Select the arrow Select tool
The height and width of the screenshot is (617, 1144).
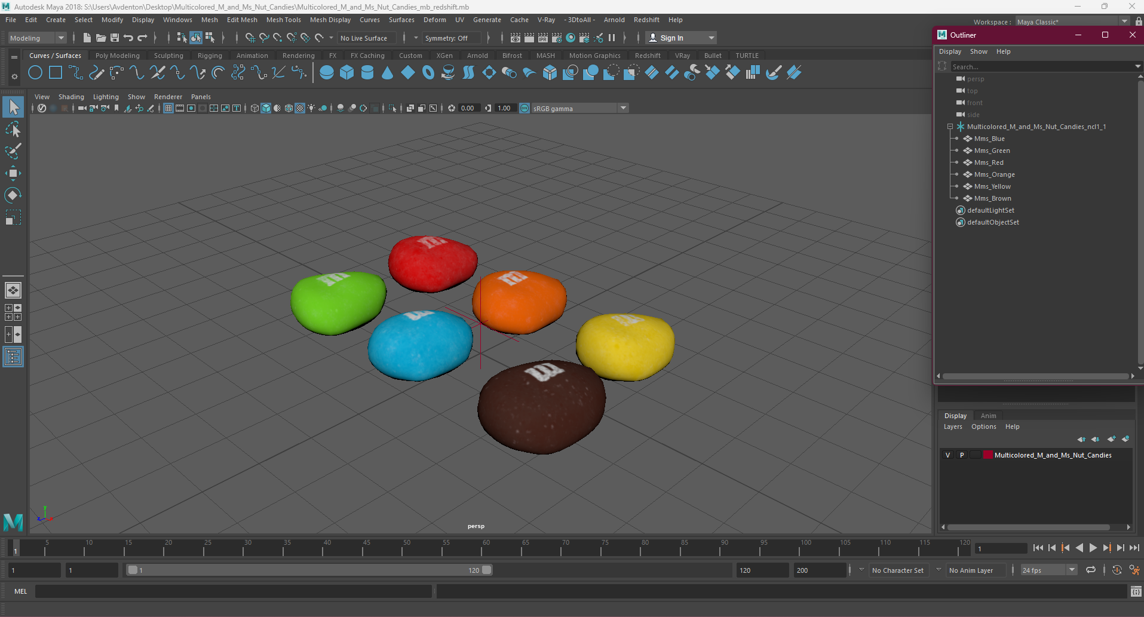click(x=13, y=108)
